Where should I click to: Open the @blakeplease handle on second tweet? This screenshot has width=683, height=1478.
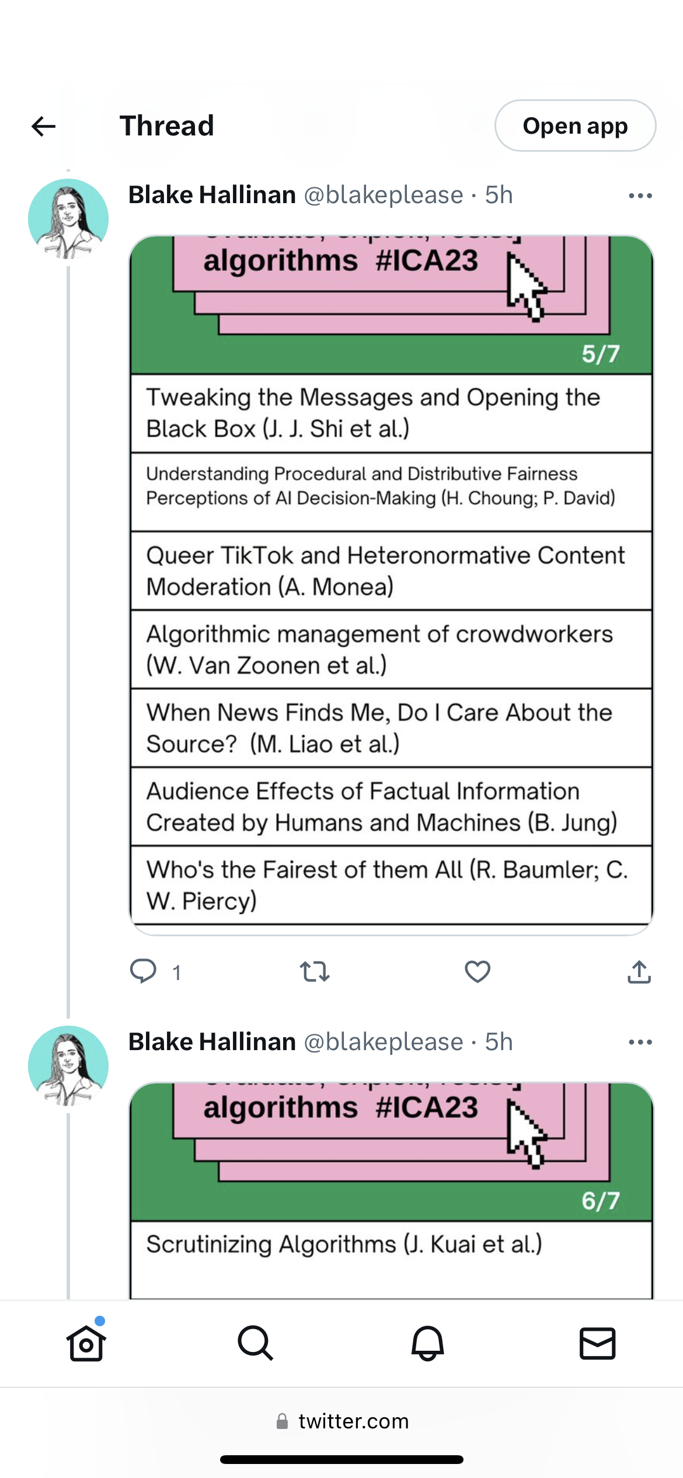pos(384,1042)
